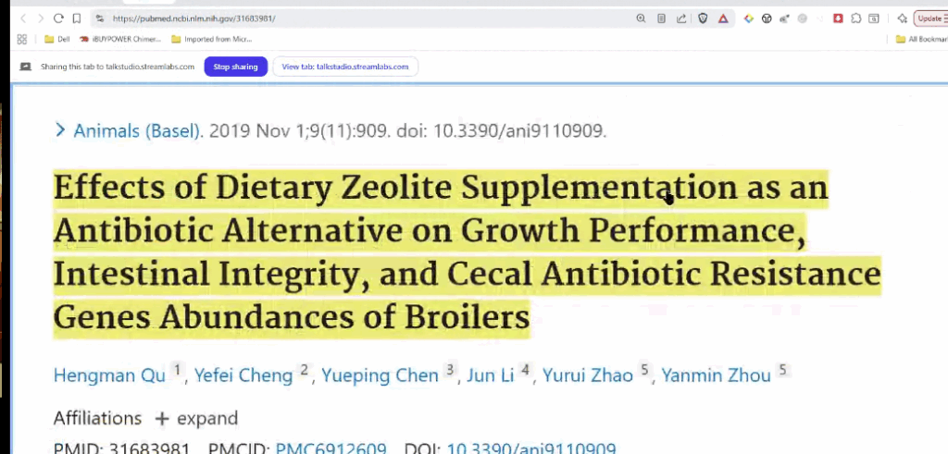Open the zoom magnifier in the address bar
This screenshot has width=948, height=454.
click(x=641, y=18)
